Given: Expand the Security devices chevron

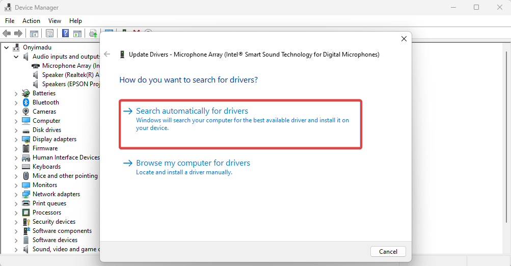Looking at the screenshot, I should [x=16, y=222].
